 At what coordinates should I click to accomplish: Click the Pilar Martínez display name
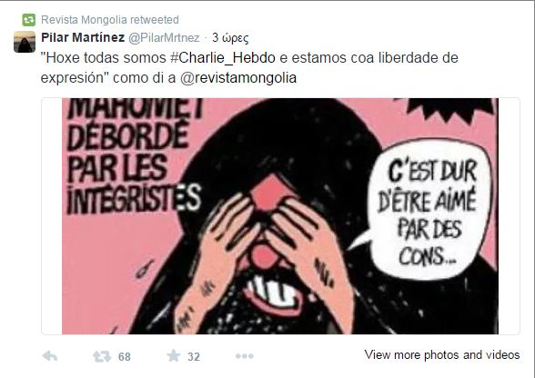[x=83, y=37]
